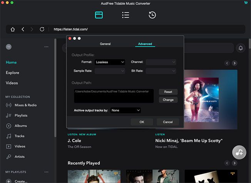
Task: Go to home page icon
Action: click(x=13, y=29)
